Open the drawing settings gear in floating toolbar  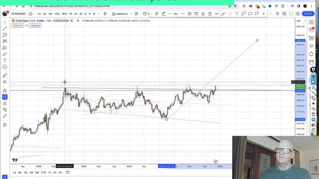point(189,14)
